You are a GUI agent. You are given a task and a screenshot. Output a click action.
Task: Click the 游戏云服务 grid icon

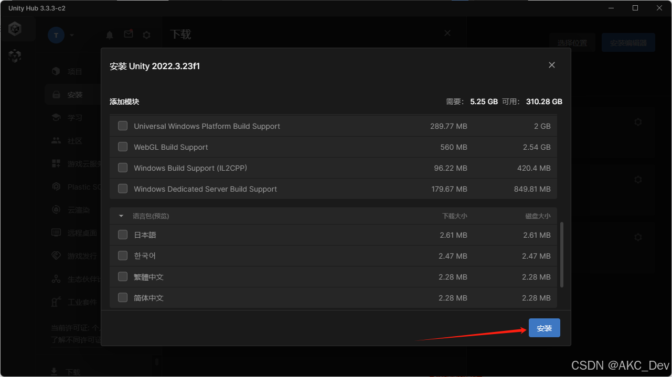pyautogui.click(x=56, y=164)
